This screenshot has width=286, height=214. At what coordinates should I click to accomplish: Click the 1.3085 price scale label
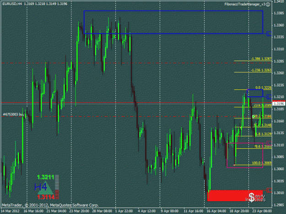pyautogui.click(x=279, y=157)
